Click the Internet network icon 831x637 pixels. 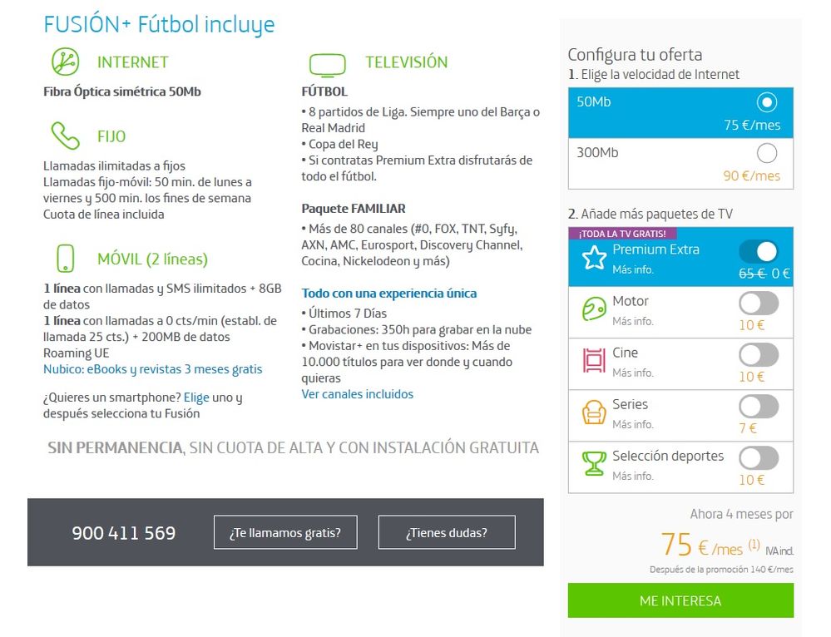coord(65,62)
